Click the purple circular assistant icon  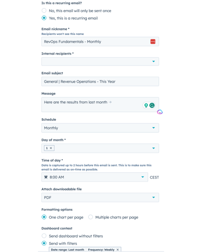coord(160,112)
